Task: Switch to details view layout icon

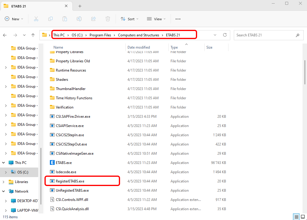Action: point(296,217)
